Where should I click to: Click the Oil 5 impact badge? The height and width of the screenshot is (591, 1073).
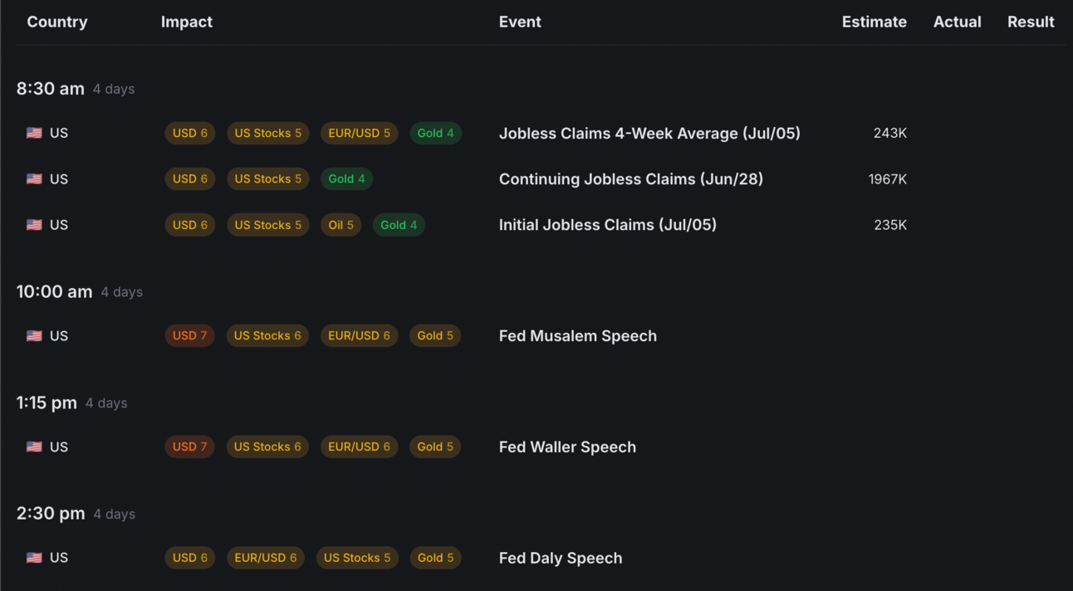(x=341, y=225)
